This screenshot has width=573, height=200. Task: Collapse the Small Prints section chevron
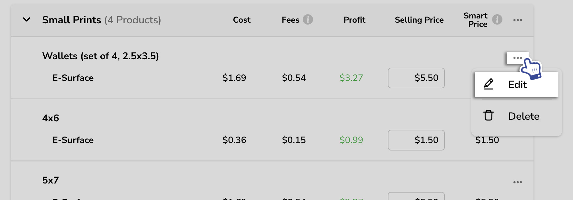pos(27,20)
